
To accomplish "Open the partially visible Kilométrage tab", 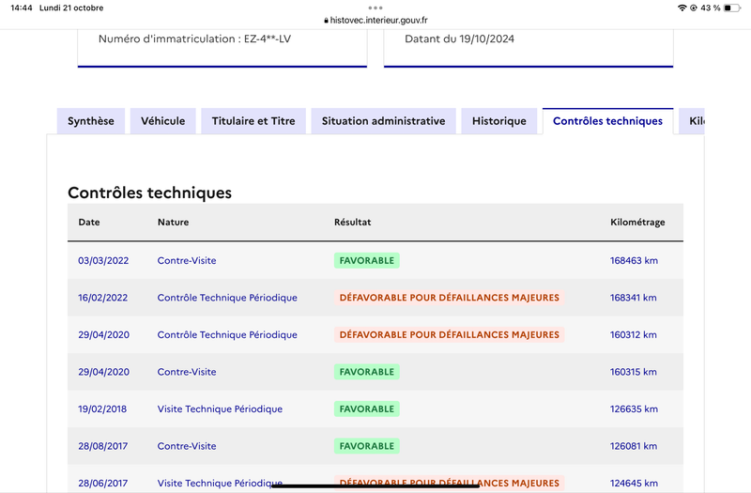I will tap(692, 121).
